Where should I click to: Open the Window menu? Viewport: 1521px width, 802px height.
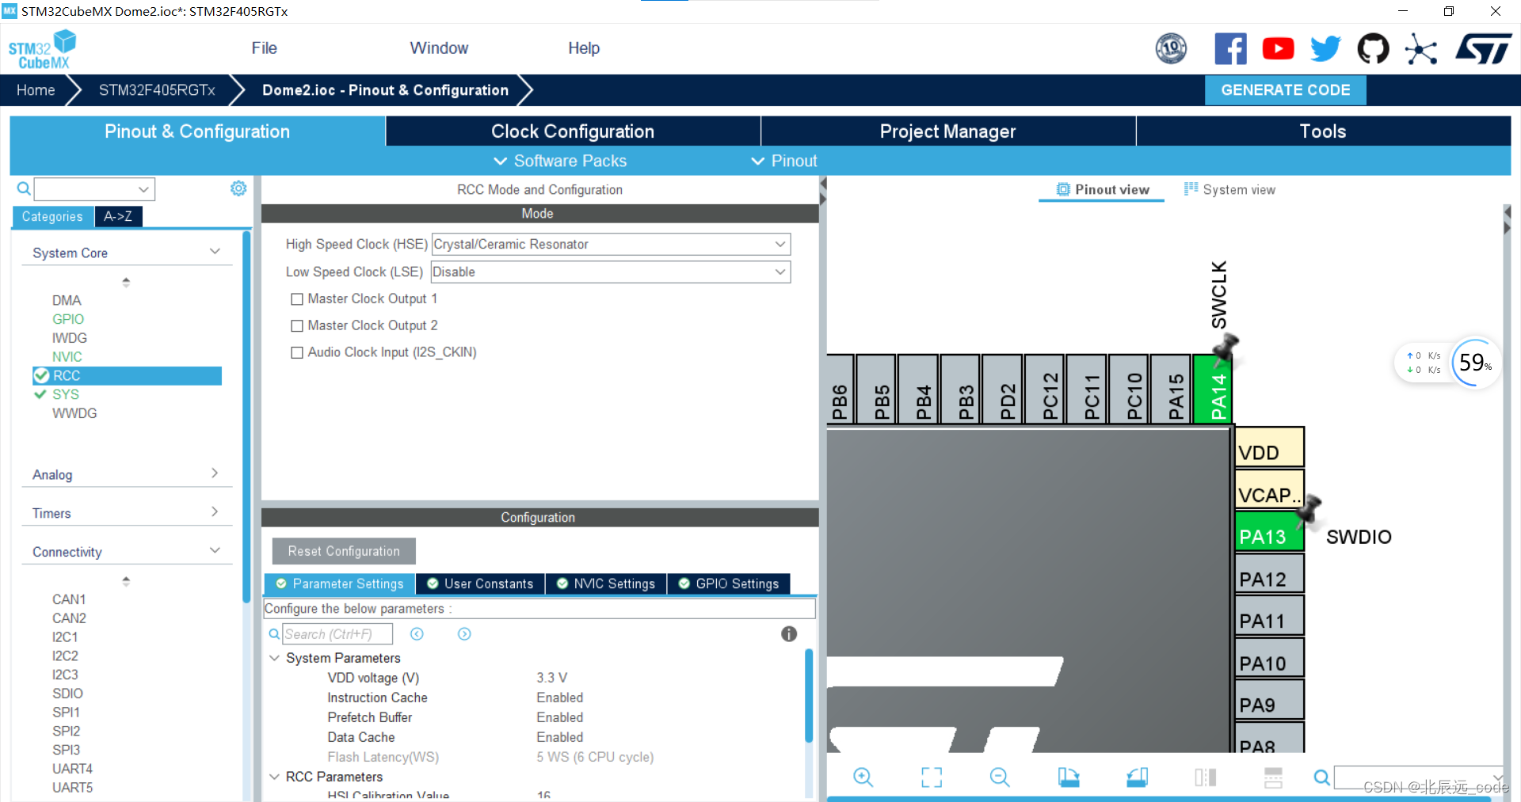(x=439, y=48)
